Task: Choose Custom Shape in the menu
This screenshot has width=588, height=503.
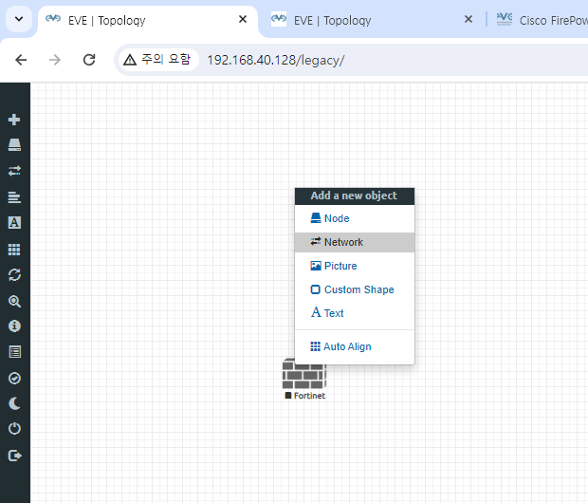Action: 355,289
